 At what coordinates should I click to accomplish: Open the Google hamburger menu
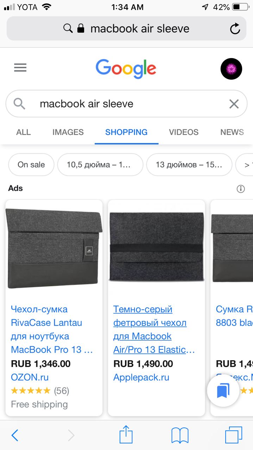(20, 67)
